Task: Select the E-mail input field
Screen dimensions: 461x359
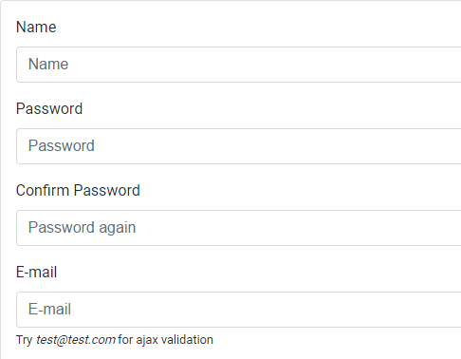Action: [239, 310]
